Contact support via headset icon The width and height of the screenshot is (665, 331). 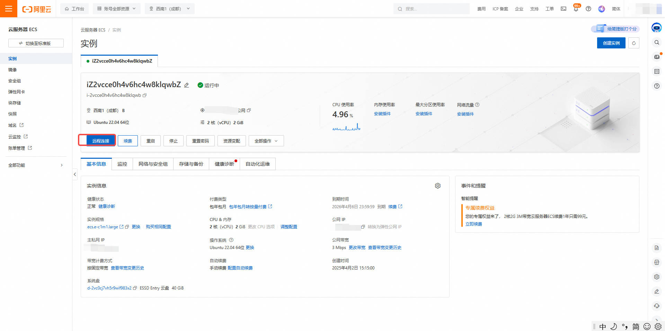click(x=657, y=306)
